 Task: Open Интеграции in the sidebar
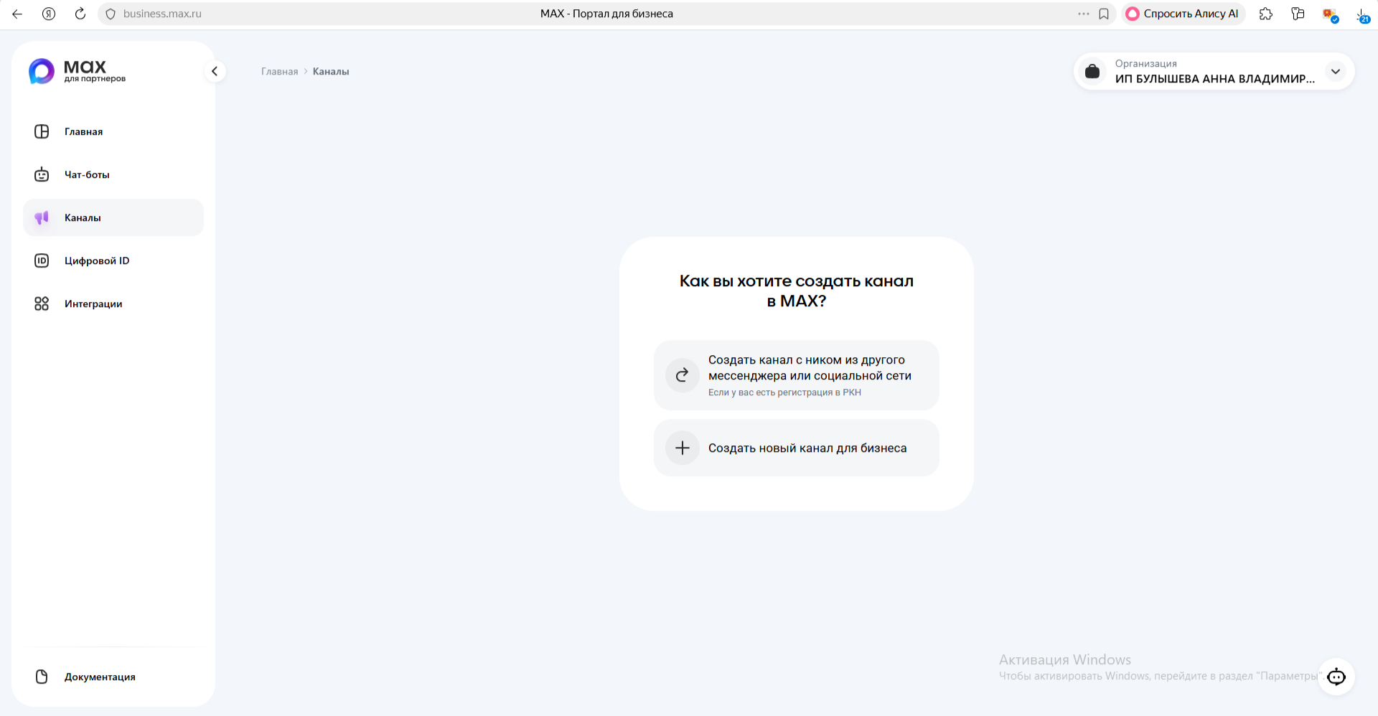[x=113, y=303]
